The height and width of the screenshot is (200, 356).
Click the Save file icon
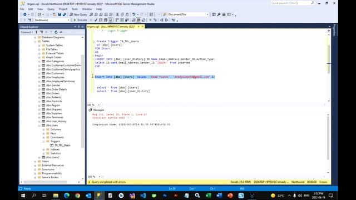coord(60,14)
